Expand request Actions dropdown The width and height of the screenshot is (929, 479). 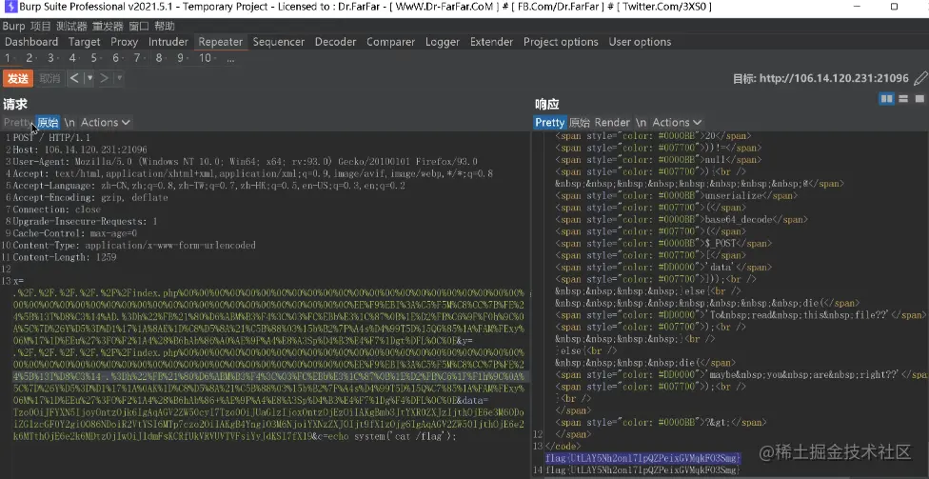point(106,122)
